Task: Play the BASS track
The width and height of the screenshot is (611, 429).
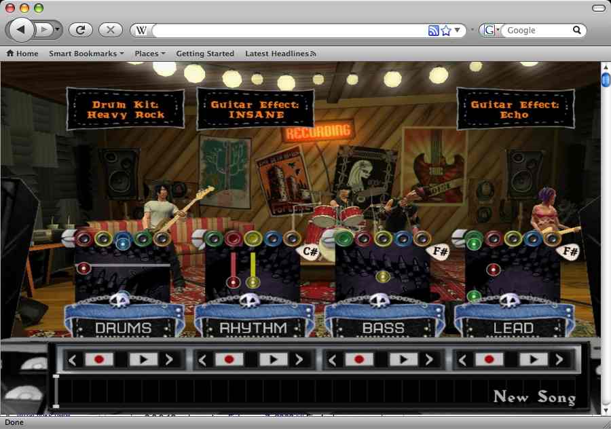Action: pyautogui.click(x=404, y=359)
